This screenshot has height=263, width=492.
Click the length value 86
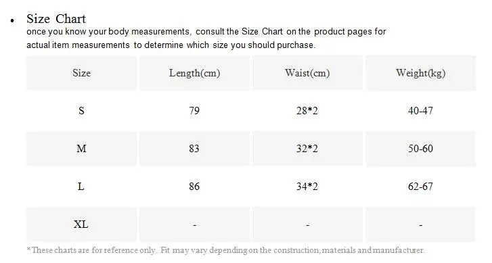(194, 187)
